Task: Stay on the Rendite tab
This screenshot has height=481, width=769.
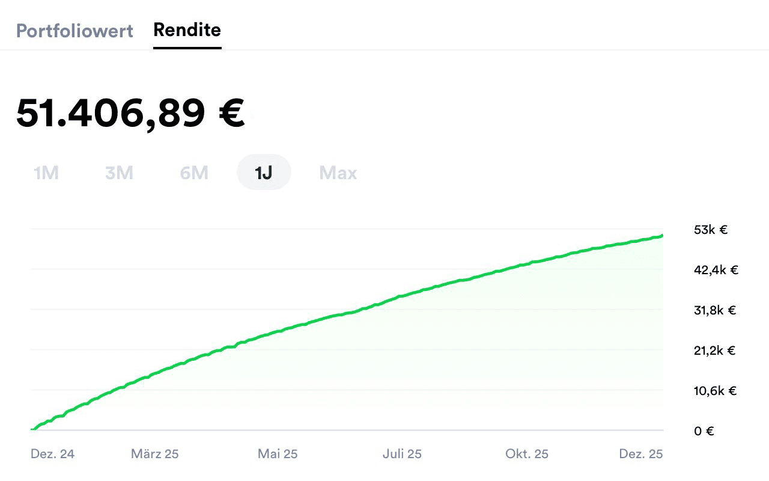Action: coord(187,29)
